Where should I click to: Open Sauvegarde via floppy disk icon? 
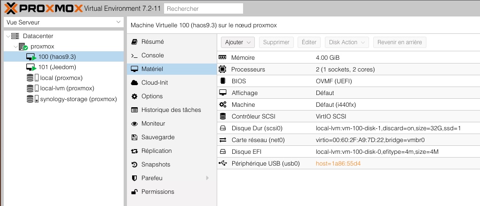tap(134, 137)
